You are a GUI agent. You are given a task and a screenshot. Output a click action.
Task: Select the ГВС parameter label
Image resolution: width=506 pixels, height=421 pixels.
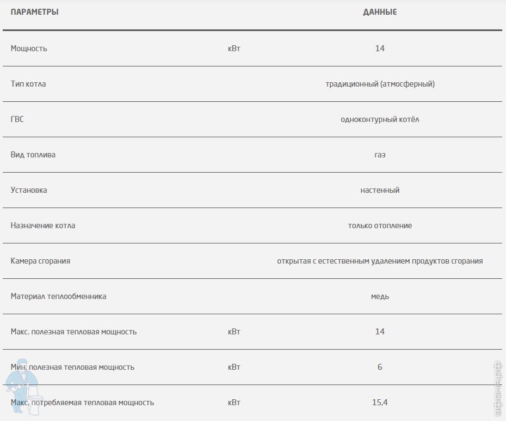point(17,119)
